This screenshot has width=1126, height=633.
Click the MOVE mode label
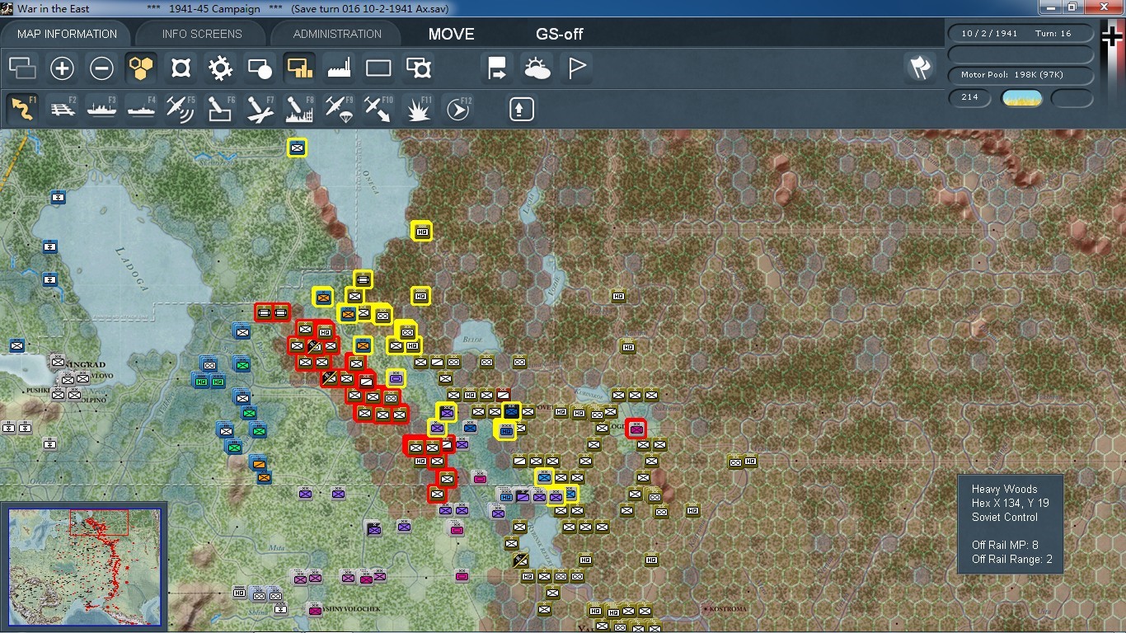click(451, 34)
